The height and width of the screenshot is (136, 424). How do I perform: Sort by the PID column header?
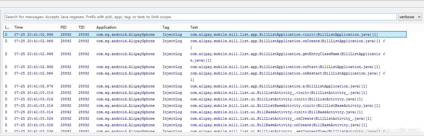tap(68, 27)
